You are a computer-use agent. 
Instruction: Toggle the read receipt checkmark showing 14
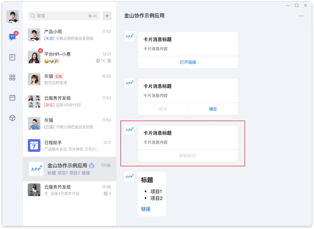coord(99,61)
